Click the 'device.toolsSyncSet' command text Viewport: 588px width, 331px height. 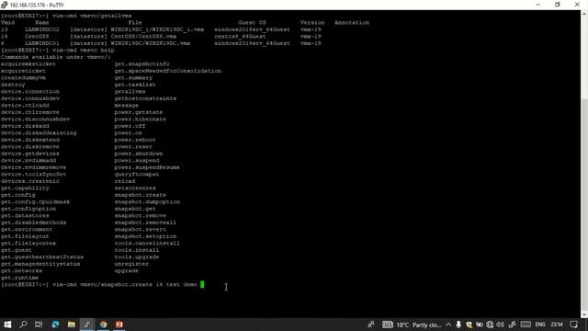coord(33,174)
